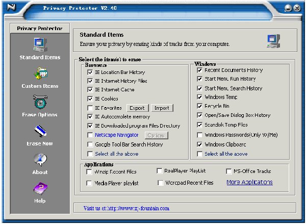Toggle Start Menu Run History checkbox
Screen dimensions: 306x224
[x=199, y=79]
